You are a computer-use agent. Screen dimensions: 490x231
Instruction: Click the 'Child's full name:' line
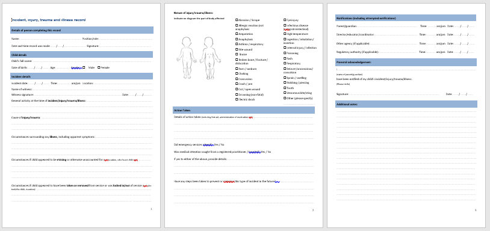[x=81, y=61]
